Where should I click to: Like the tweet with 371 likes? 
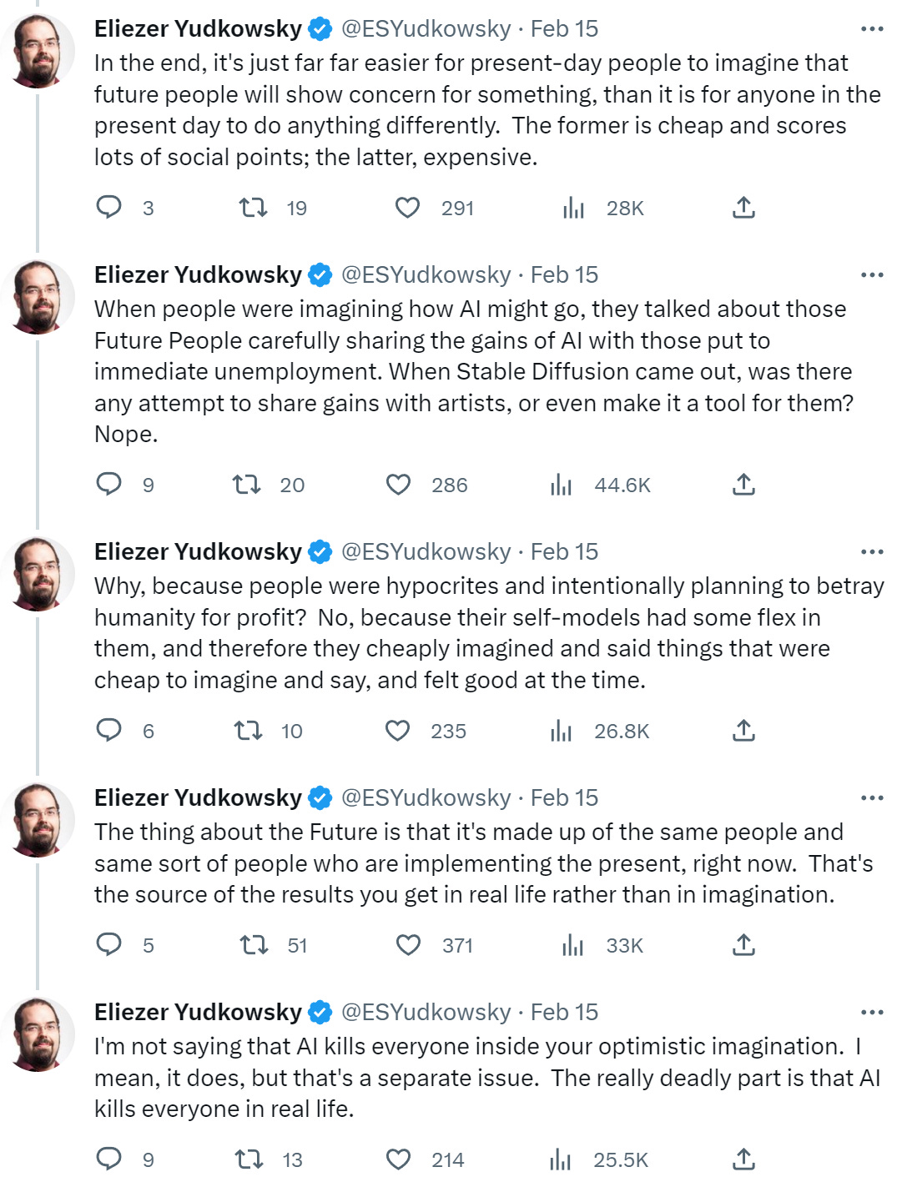pyautogui.click(x=407, y=945)
